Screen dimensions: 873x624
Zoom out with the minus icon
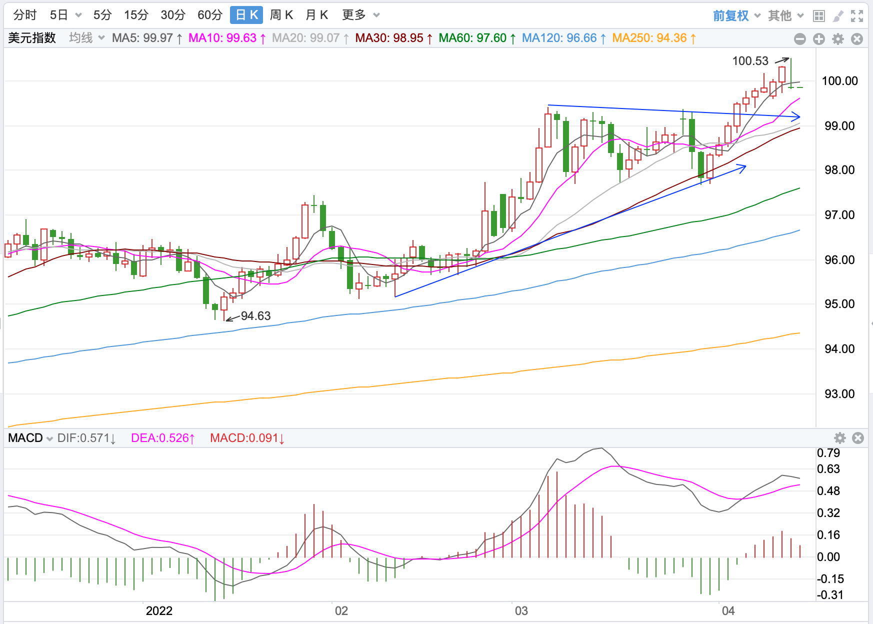[800, 39]
